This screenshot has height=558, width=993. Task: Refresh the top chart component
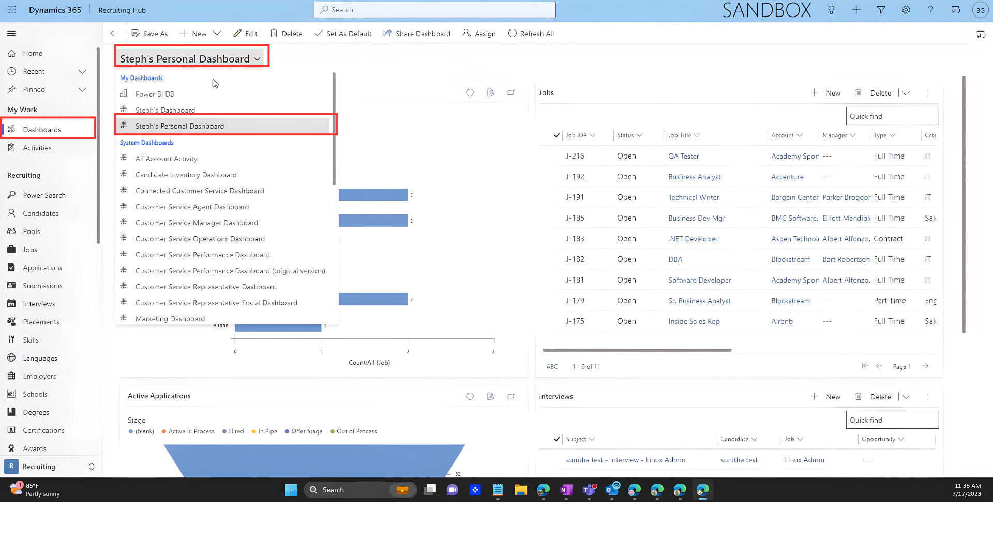(470, 92)
